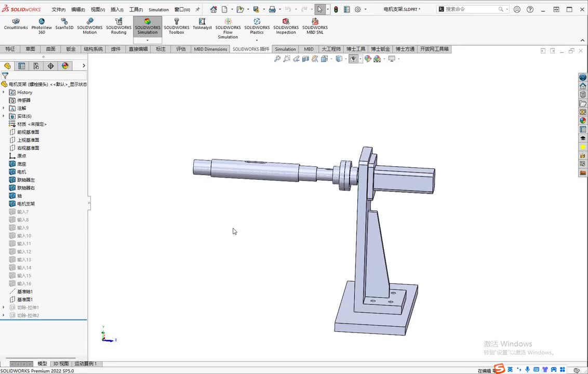Click the 搜索命令 search field
The image size is (588, 374).
471,9
